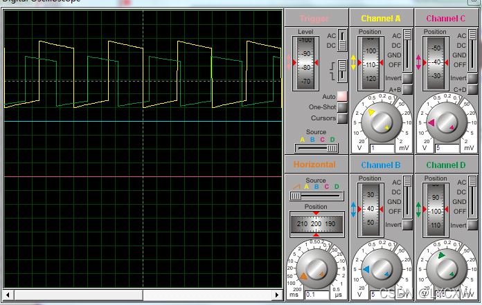Click the trigger Source A-B-C-D slider
This screenshot has width=482, height=305.
click(316, 148)
